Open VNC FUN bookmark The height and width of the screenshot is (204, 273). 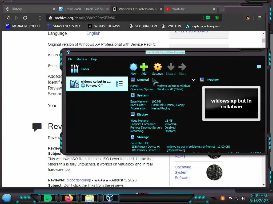pyautogui.click(x=171, y=26)
